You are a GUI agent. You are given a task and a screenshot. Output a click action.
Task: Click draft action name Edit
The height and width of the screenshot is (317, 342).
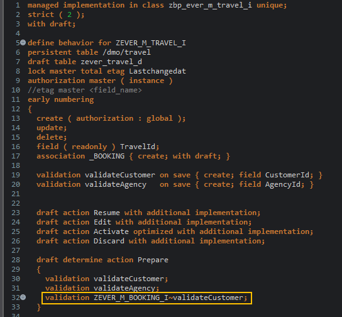click(102, 222)
